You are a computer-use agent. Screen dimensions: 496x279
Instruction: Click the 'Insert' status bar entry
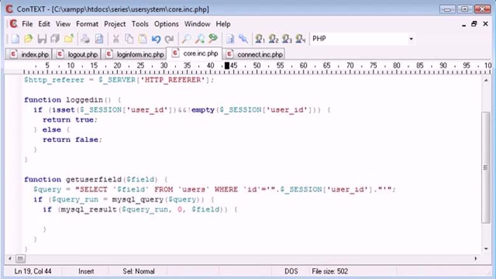point(86,271)
